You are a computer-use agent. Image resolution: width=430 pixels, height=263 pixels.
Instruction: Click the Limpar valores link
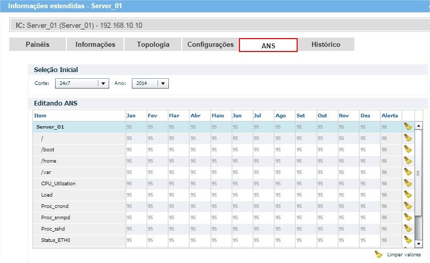pos(403,255)
